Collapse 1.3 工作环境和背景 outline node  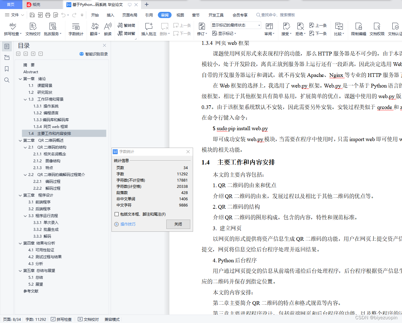coord(25,99)
